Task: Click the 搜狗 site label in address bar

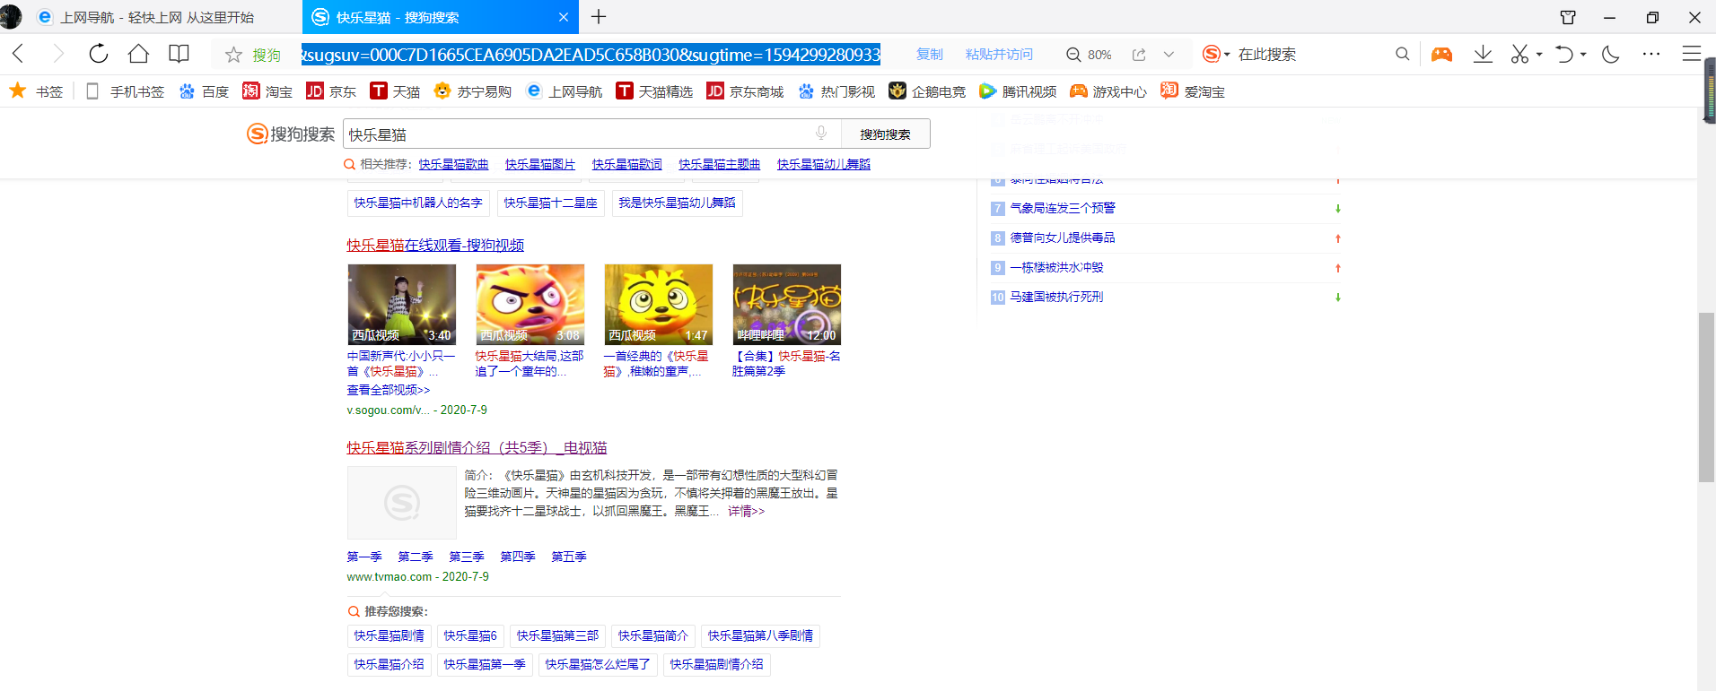Action: 266,55
